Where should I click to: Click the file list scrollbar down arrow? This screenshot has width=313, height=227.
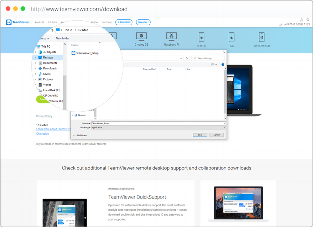coord(225,118)
